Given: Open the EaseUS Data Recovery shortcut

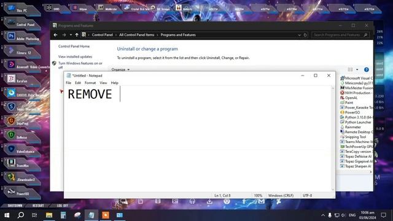Looking at the screenshot, I should (x=25, y=94).
